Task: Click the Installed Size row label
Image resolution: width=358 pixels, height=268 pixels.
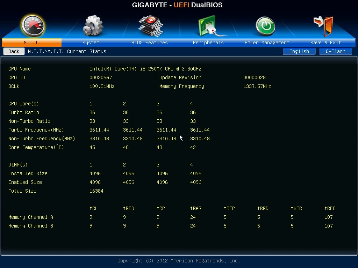Action: 28,173
